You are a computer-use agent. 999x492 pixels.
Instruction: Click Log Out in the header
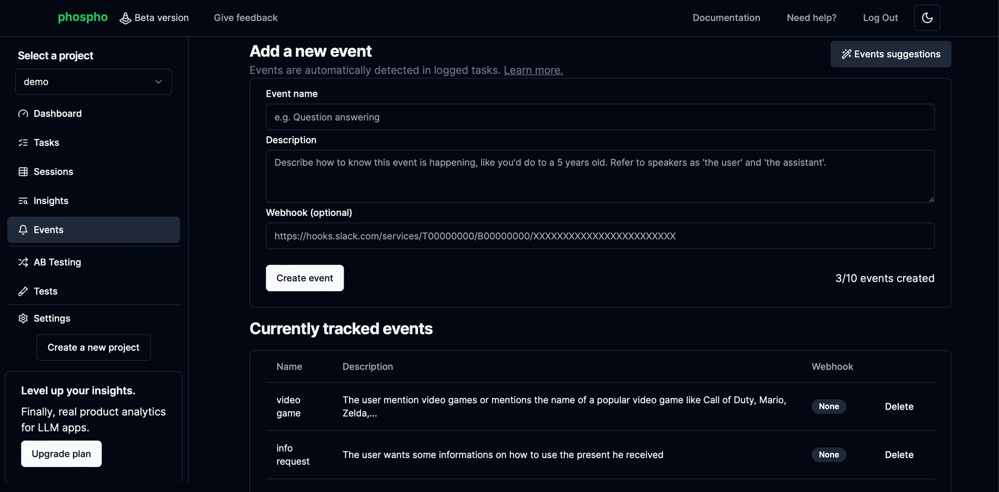coord(880,18)
